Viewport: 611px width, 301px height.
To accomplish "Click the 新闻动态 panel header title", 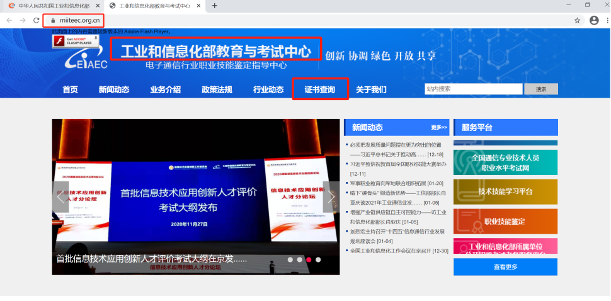I will (367, 127).
